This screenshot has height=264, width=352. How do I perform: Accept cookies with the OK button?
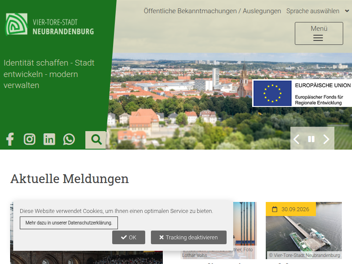tap(128, 237)
